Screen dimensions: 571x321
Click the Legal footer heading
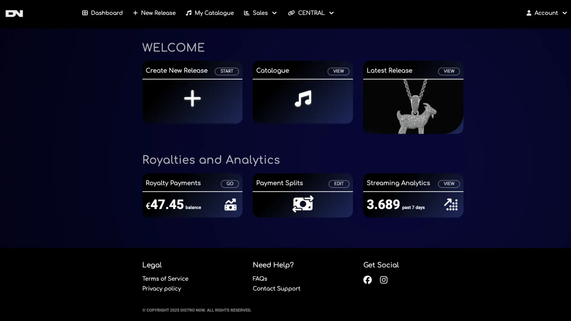[152, 265]
